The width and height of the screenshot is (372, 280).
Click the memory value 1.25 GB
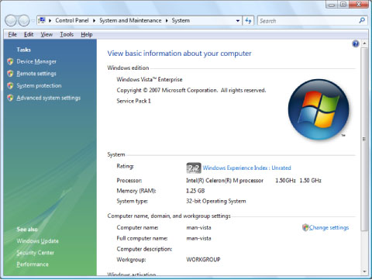click(x=195, y=191)
